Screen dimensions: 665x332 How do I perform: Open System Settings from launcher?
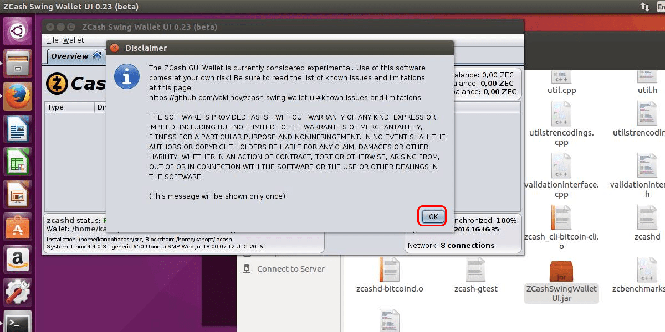click(19, 292)
